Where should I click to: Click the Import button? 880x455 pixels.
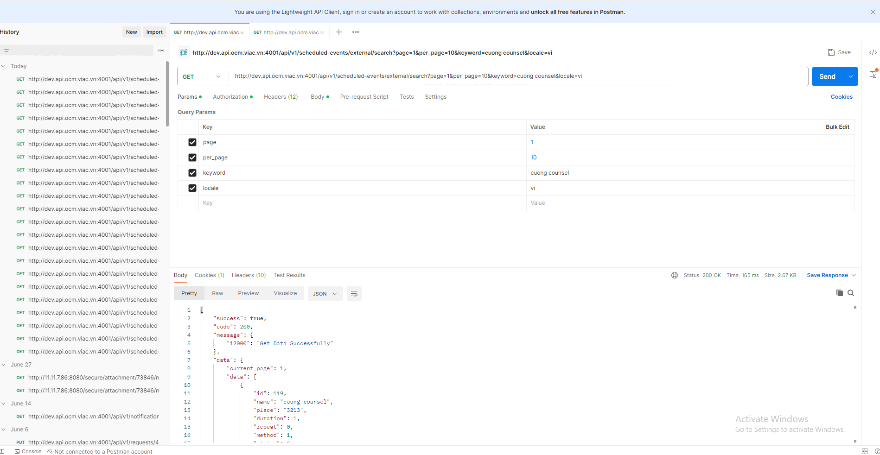coord(154,32)
